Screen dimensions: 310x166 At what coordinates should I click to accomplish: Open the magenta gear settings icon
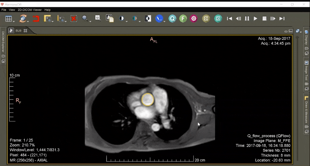[x=194, y=19]
